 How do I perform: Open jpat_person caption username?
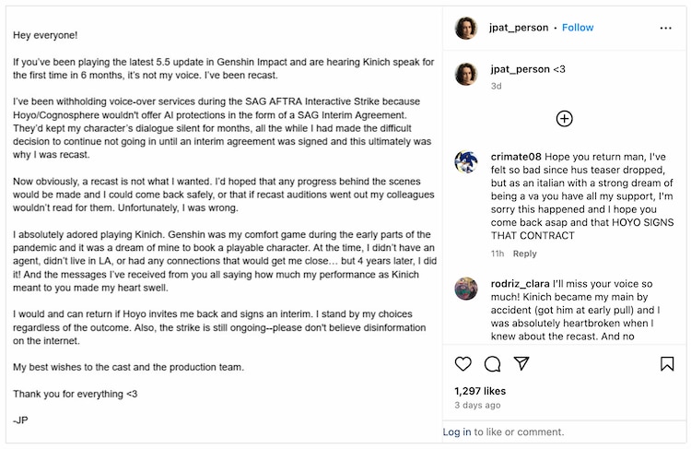[x=520, y=69]
